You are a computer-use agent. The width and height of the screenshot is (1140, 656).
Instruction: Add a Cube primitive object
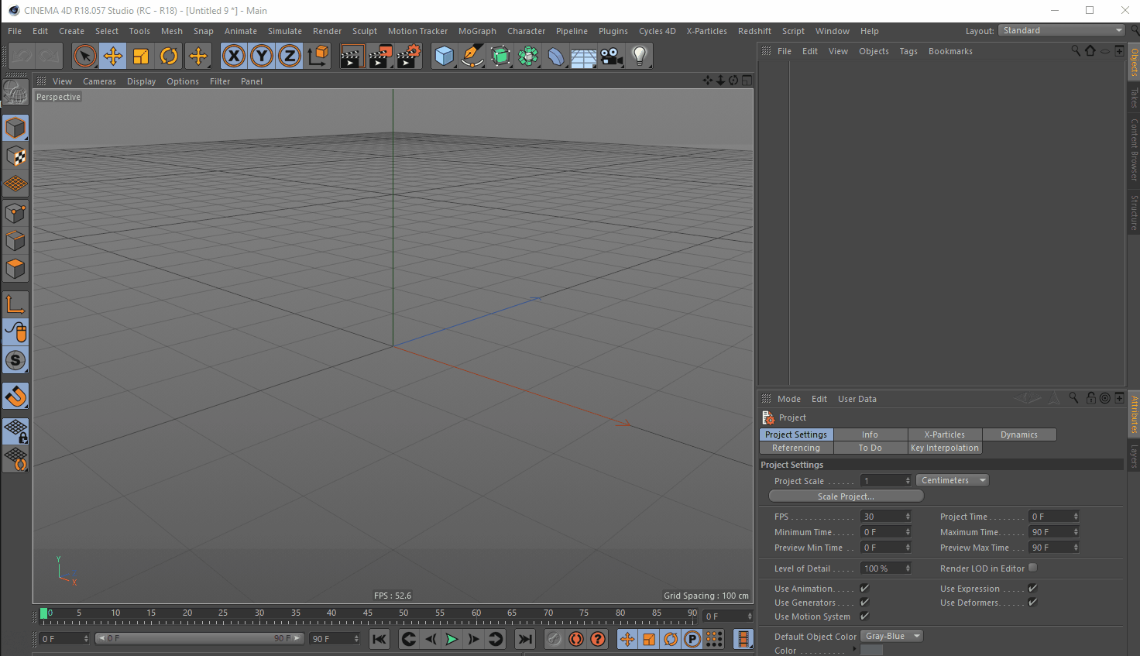point(444,56)
